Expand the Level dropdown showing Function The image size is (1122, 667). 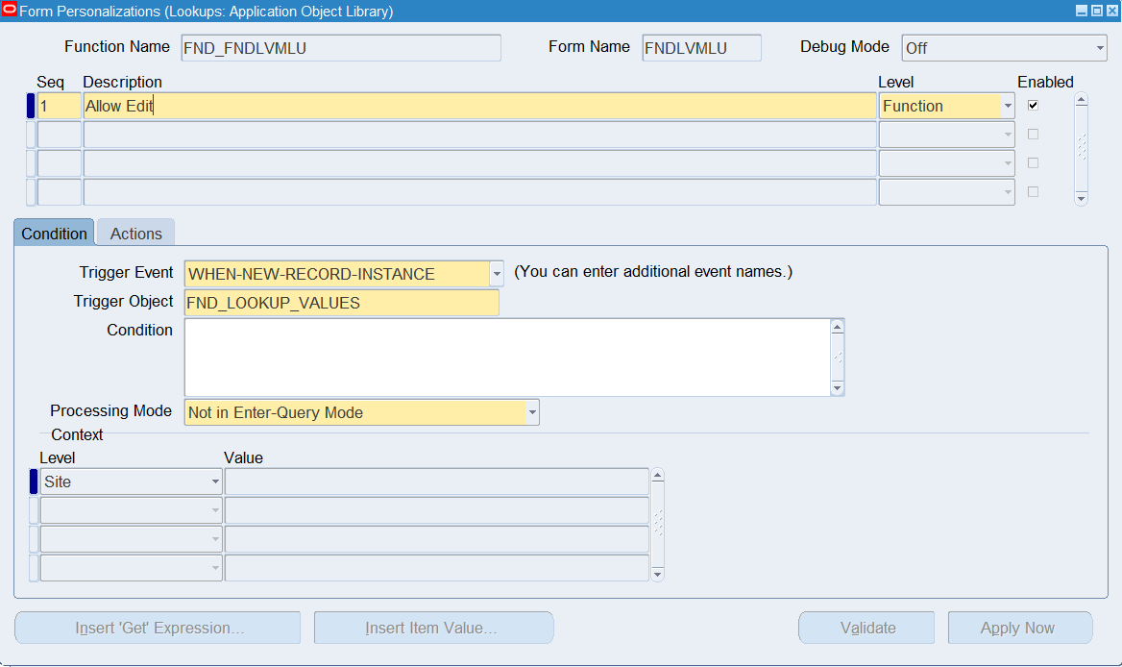click(1008, 105)
